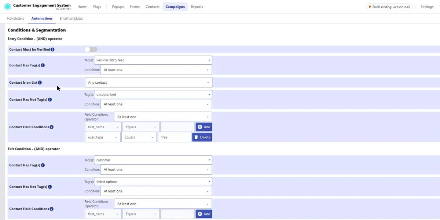
Task: Open the entry first_name field dropdown
Action: (103, 127)
